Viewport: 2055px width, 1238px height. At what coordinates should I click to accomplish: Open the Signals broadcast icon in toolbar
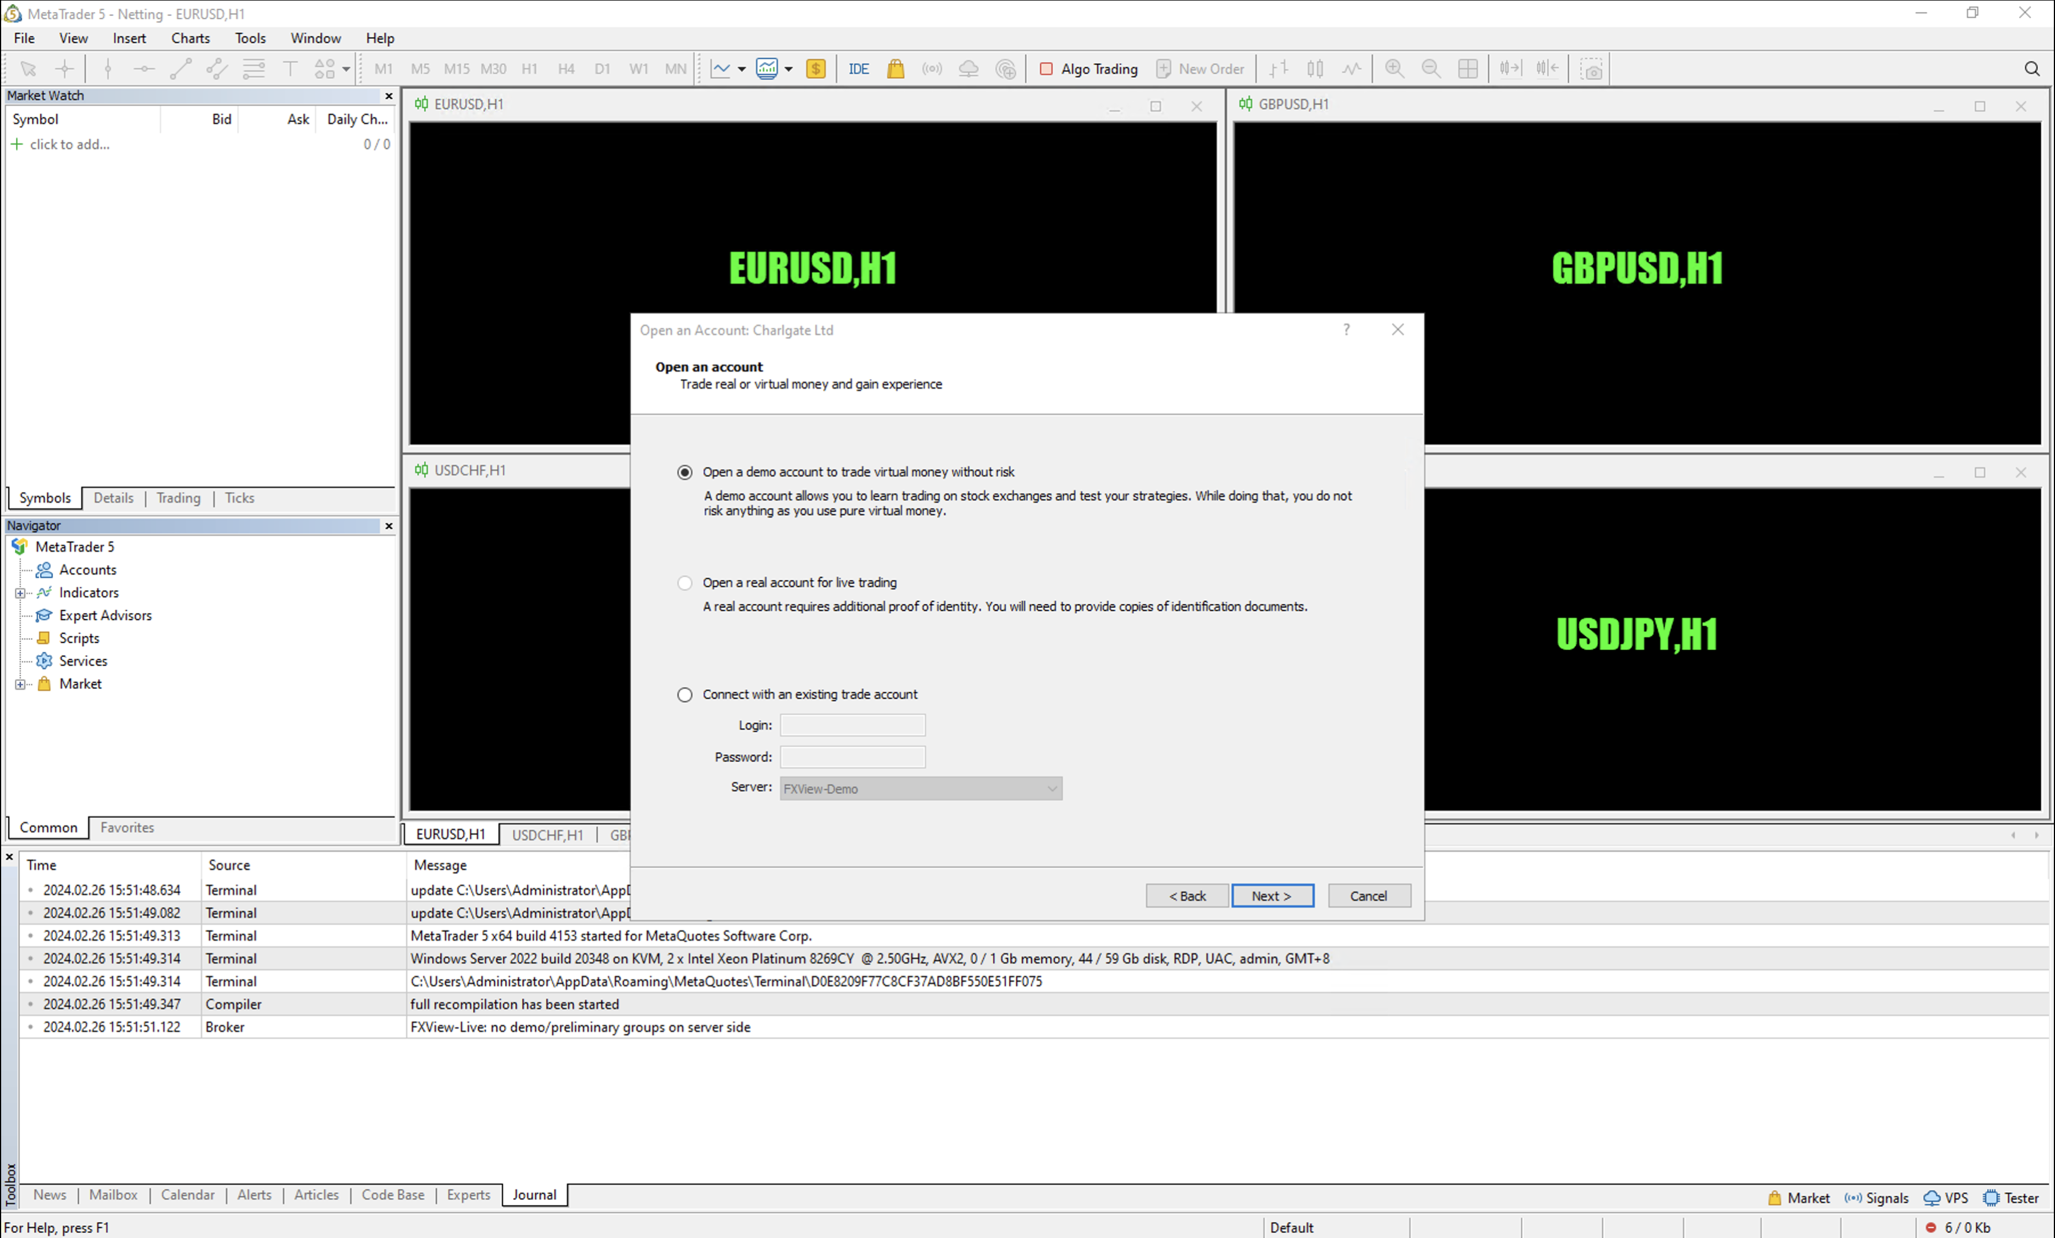click(x=932, y=69)
